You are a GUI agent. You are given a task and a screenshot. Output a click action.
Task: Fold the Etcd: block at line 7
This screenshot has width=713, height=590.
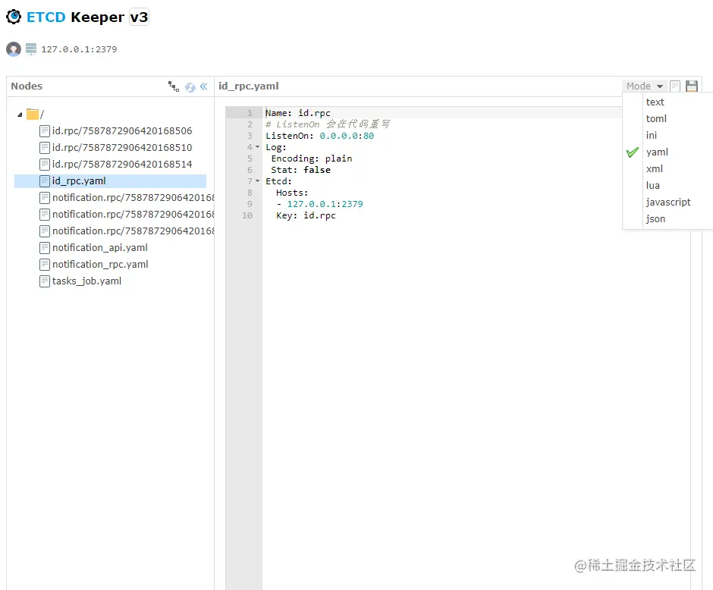tap(257, 181)
